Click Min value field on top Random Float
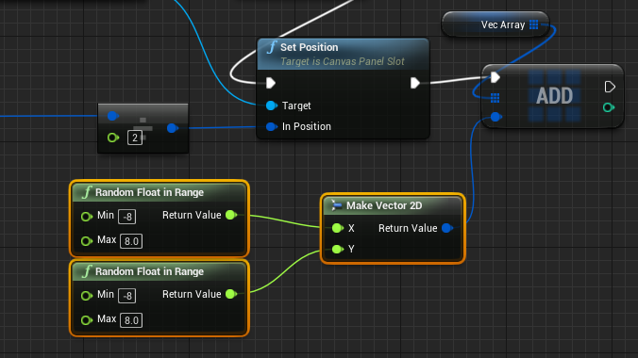638x358 pixels. (x=127, y=217)
